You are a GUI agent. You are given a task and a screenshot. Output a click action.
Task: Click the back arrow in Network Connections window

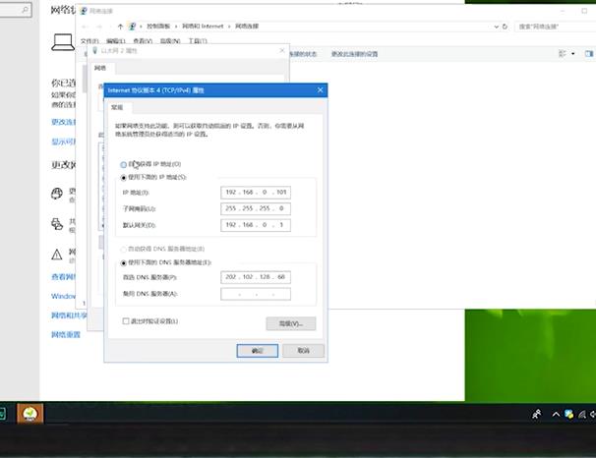coord(86,27)
